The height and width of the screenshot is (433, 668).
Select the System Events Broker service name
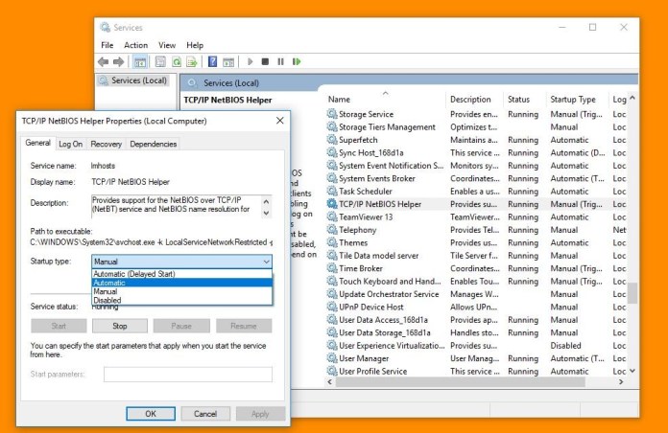376,178
